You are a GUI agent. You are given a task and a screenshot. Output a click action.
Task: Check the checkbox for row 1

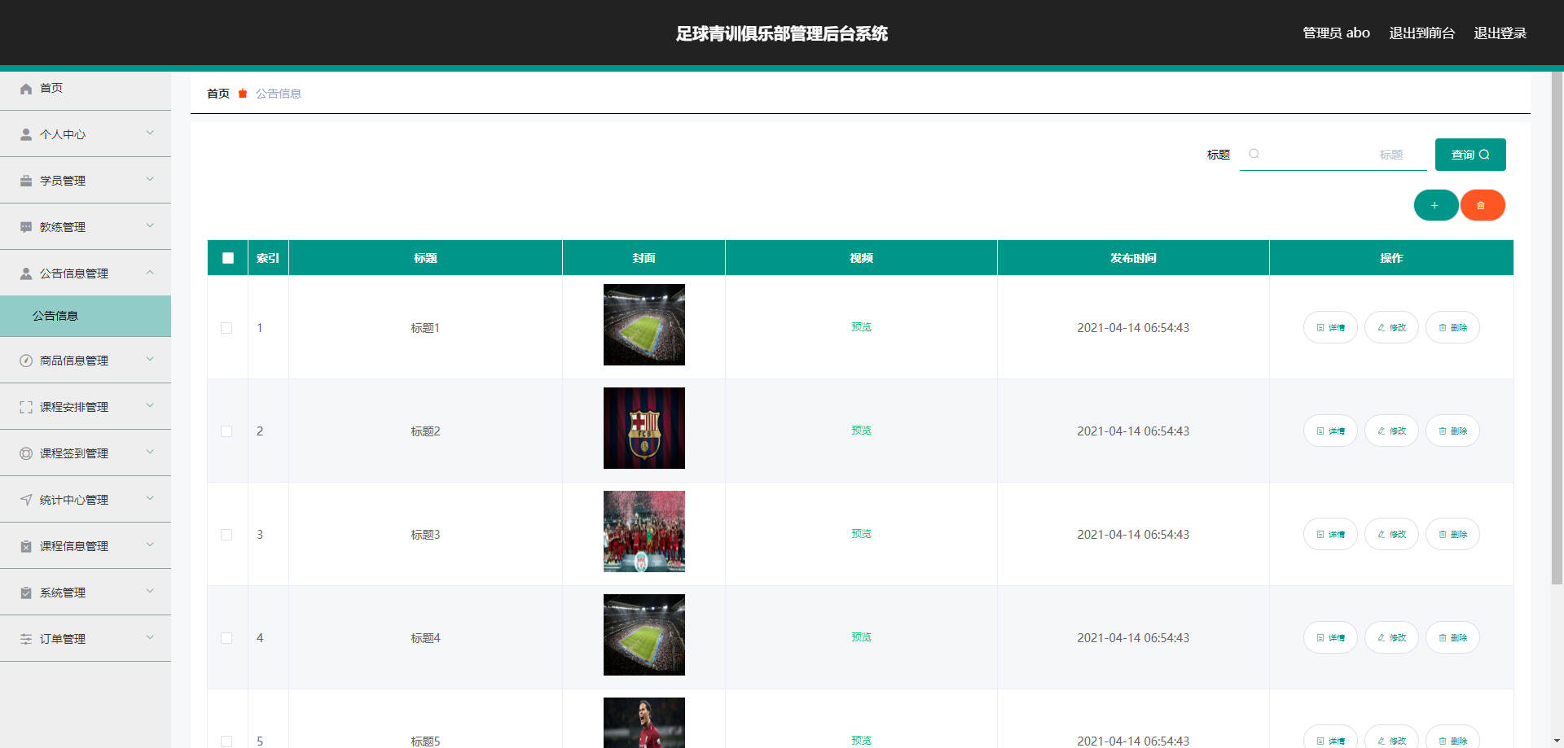click(226, 328)
